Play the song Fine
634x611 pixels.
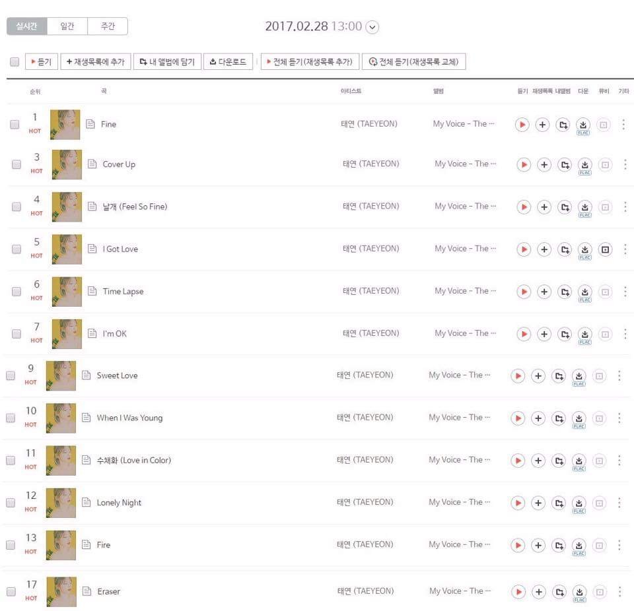522,124
